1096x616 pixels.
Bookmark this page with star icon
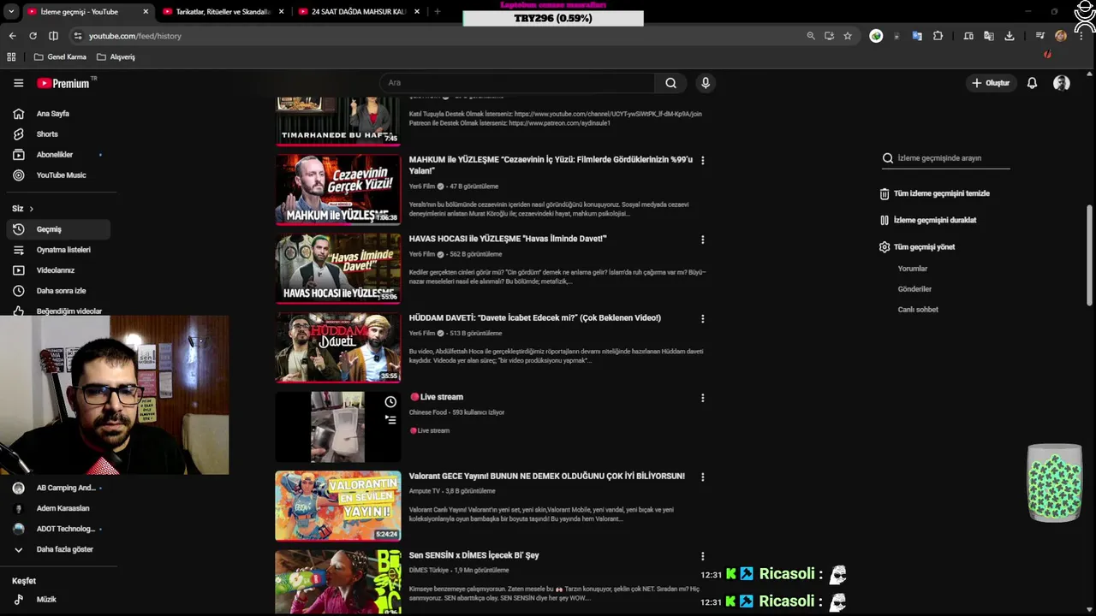[x=848, y=36]
